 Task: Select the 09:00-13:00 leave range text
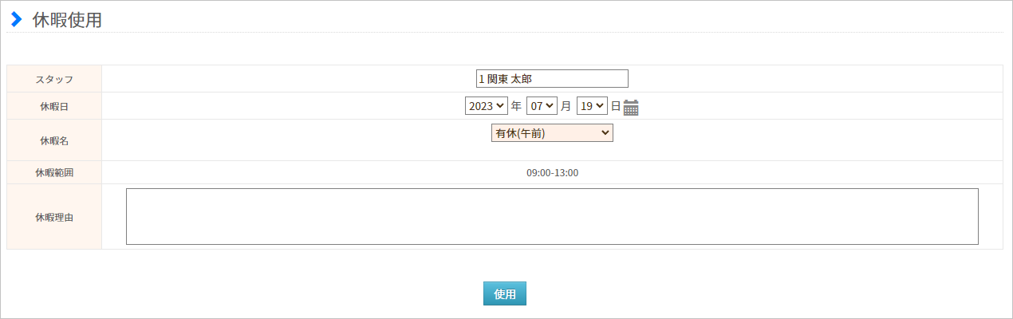click(x=552, y=172)
